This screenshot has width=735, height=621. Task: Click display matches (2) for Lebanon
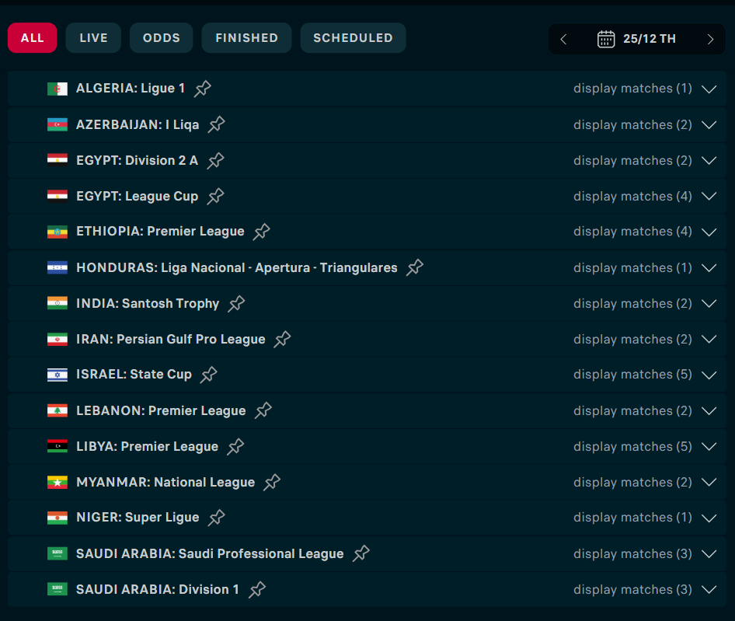click(632, 411)
